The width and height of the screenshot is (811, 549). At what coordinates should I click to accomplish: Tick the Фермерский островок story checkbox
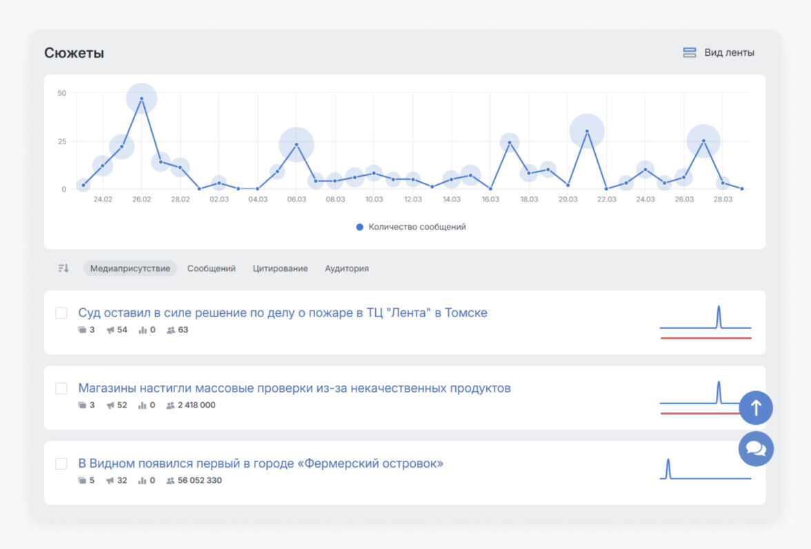pos(61,463)
